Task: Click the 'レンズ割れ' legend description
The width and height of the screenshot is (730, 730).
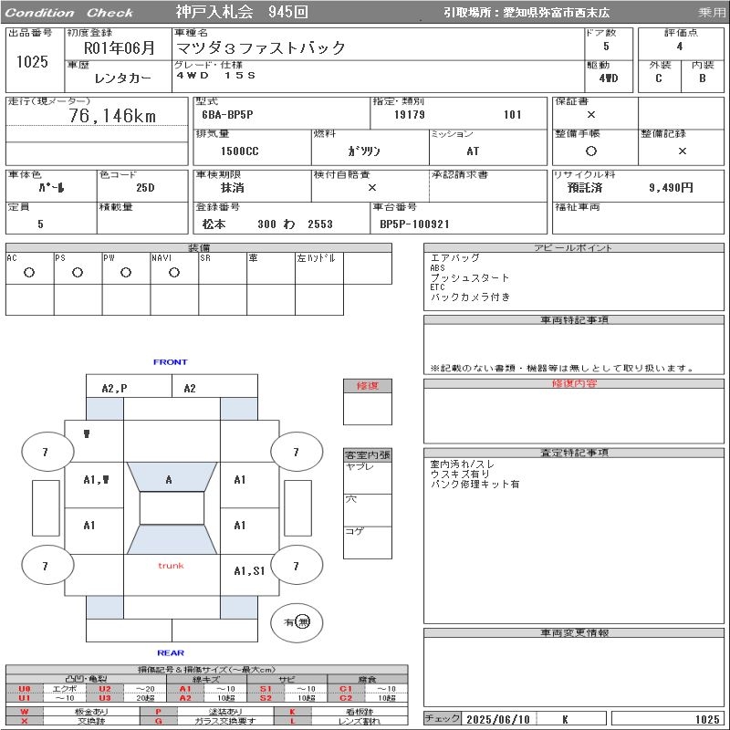Action: (x=360, y=721)
